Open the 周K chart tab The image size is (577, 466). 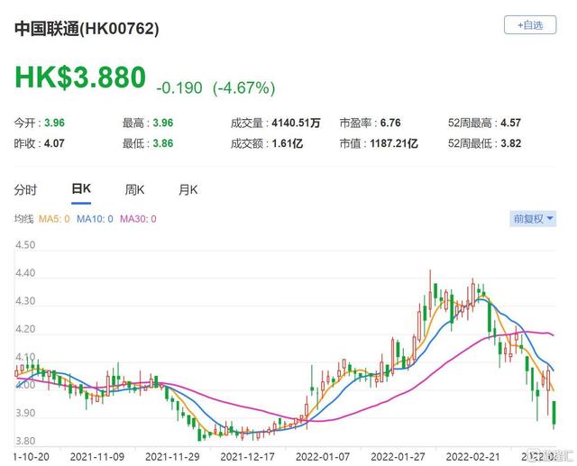(x=134, y=190)
